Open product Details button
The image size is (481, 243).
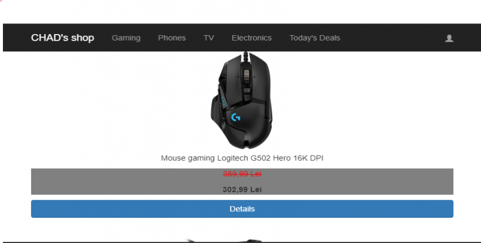click(x=242, y=209)
